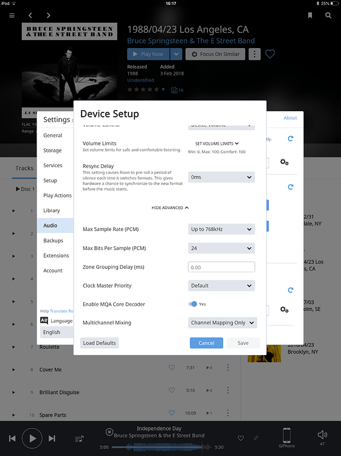Image resolution: width=341 pixels, height=456 pixels.
Task: Open the Max Sample Rate dropdown
Action: coord(221,229)
